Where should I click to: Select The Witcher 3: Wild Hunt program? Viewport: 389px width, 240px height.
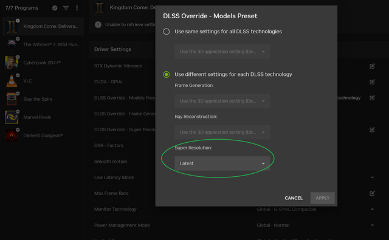(43, 44)
